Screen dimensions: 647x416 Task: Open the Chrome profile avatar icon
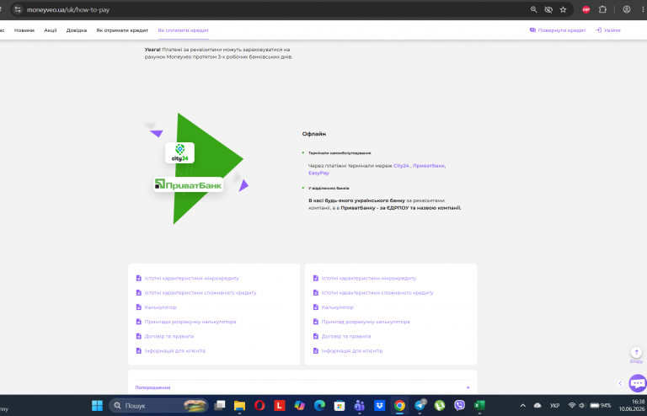point(627,9)
